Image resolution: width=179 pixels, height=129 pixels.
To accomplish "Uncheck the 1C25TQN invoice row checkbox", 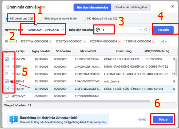I will click(x=7, y=66).
